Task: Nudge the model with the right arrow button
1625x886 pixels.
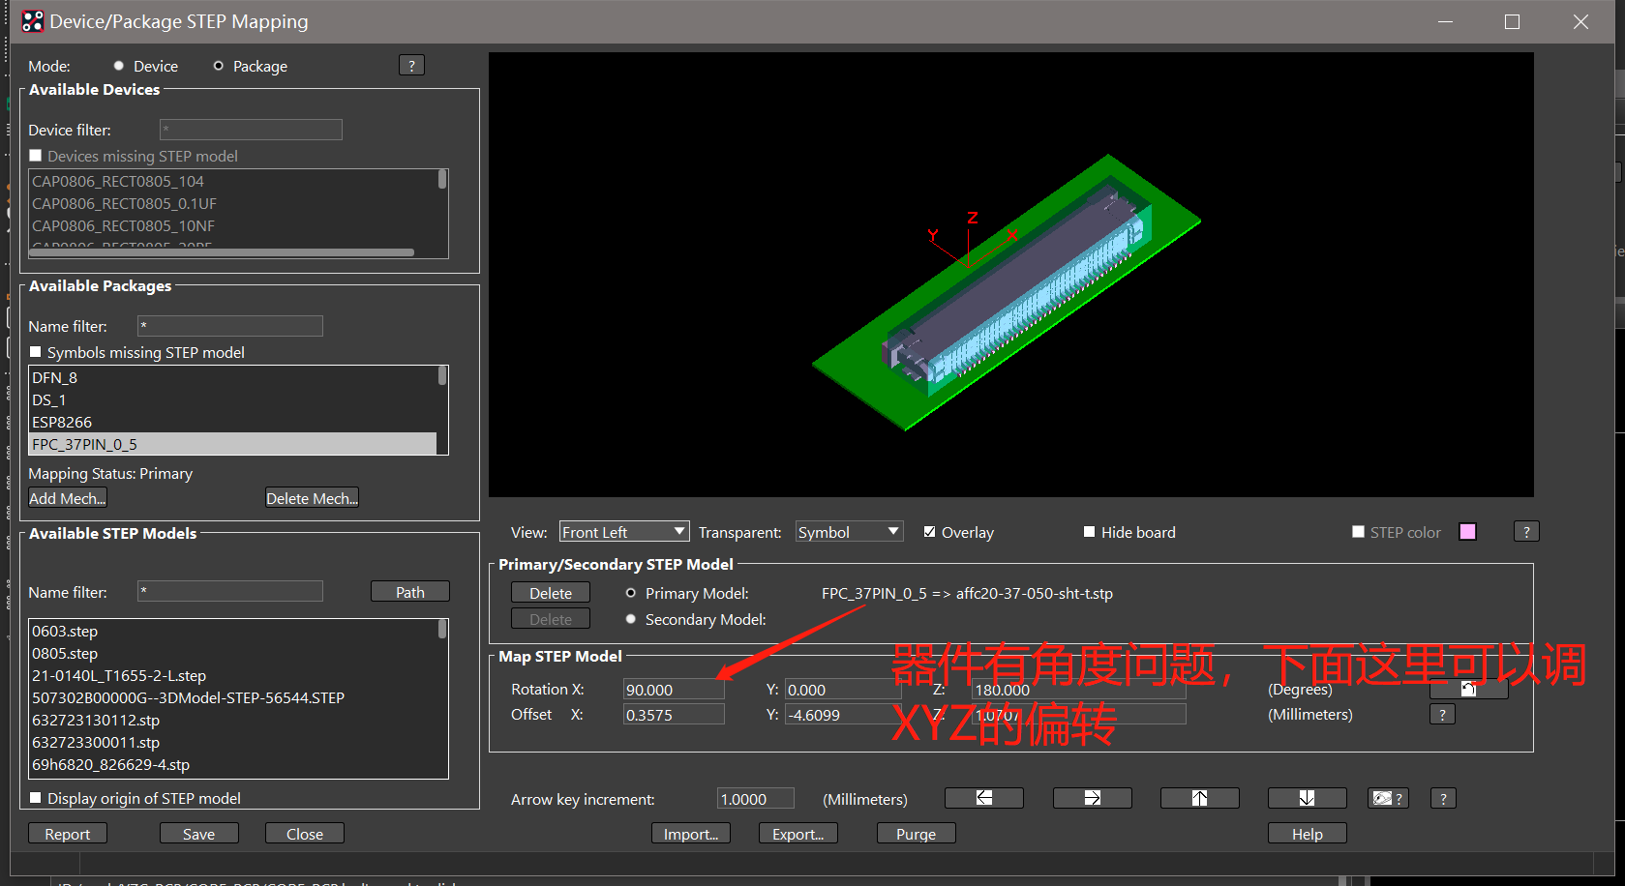Action: (1092, 798)
